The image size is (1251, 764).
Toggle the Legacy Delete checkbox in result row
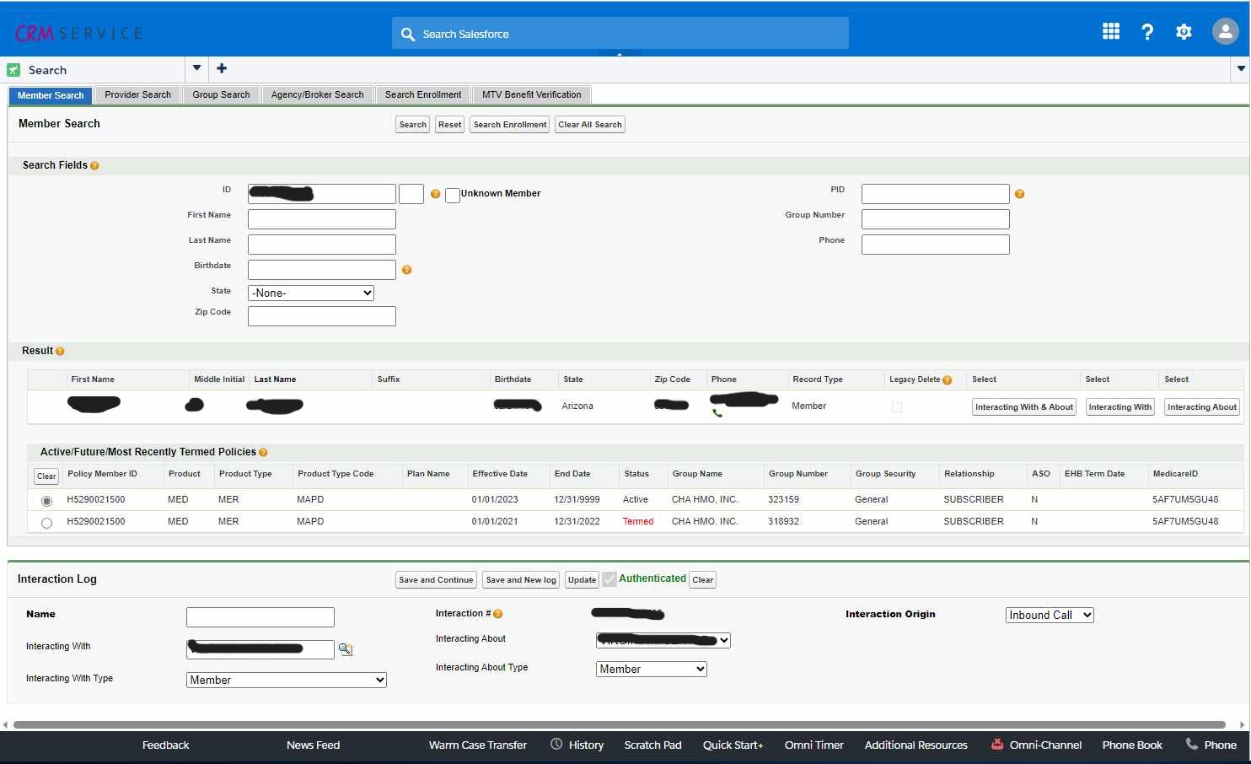point(897,407)
